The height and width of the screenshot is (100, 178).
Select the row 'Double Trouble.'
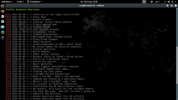pos(29,19)
